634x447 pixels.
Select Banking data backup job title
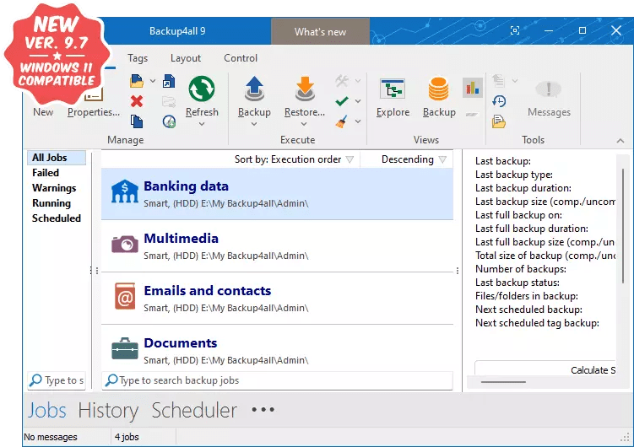pos(186,186)
